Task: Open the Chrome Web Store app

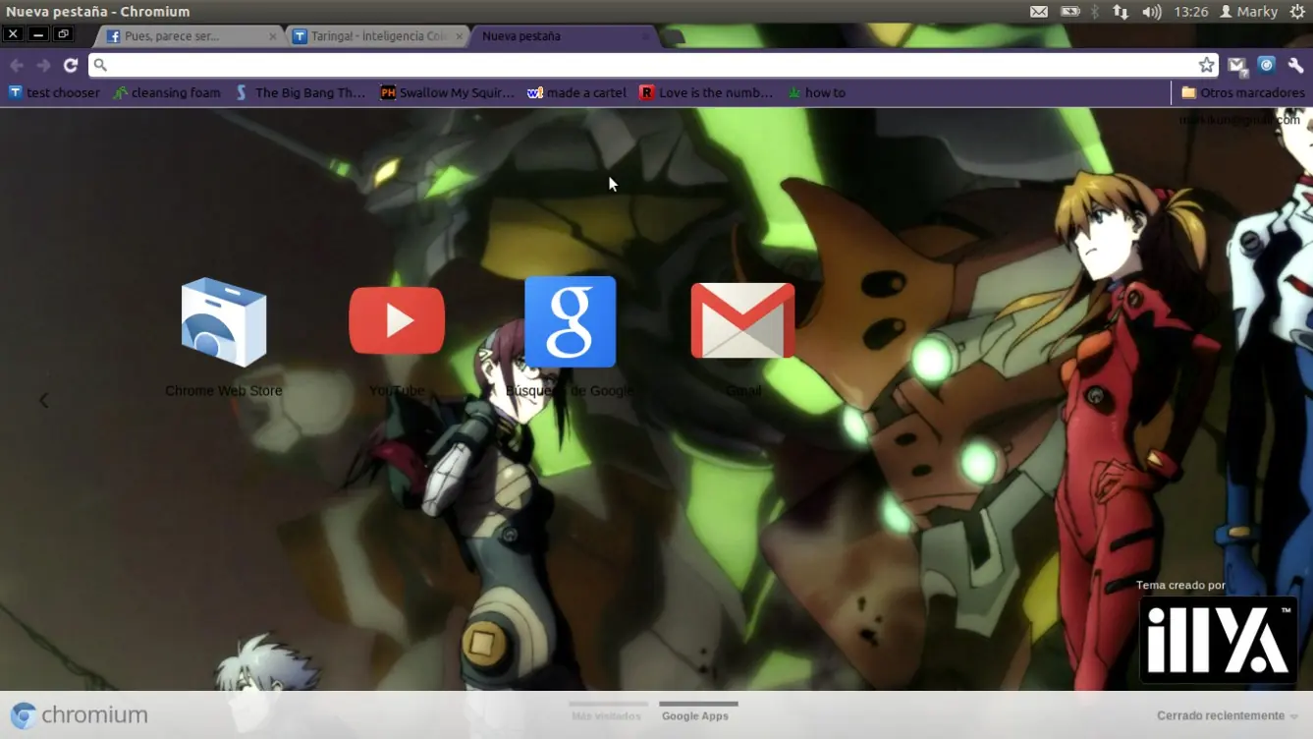Action: [x=224, y=322]
